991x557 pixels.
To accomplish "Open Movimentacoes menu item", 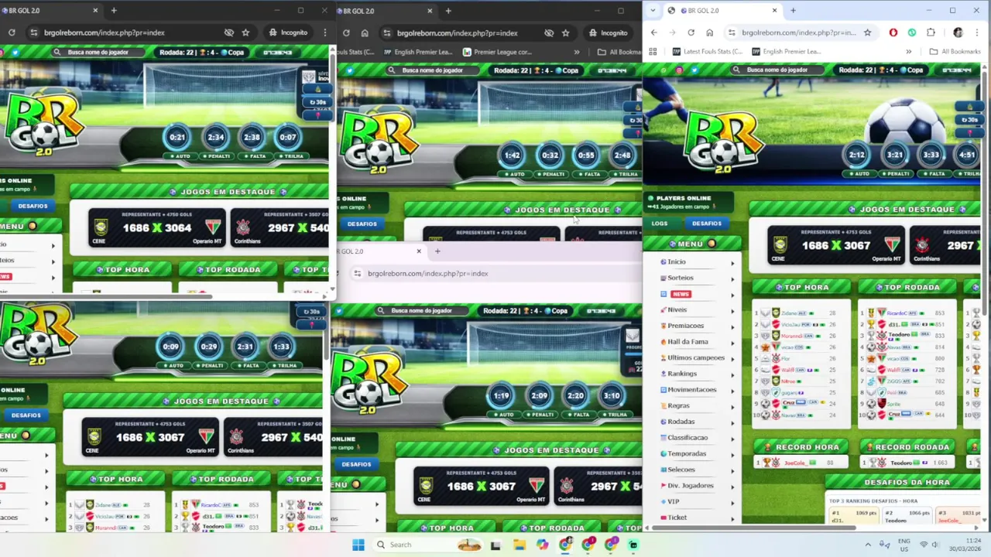I will point(691,390).
